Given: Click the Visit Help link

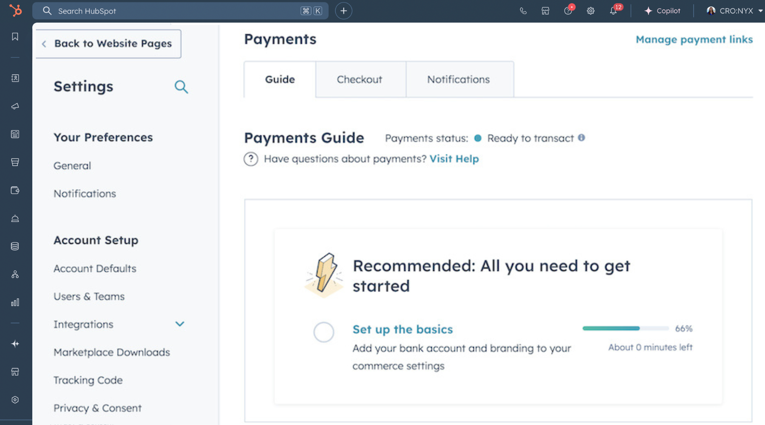Looking at the screenshot, I should [x=454, y=159].
